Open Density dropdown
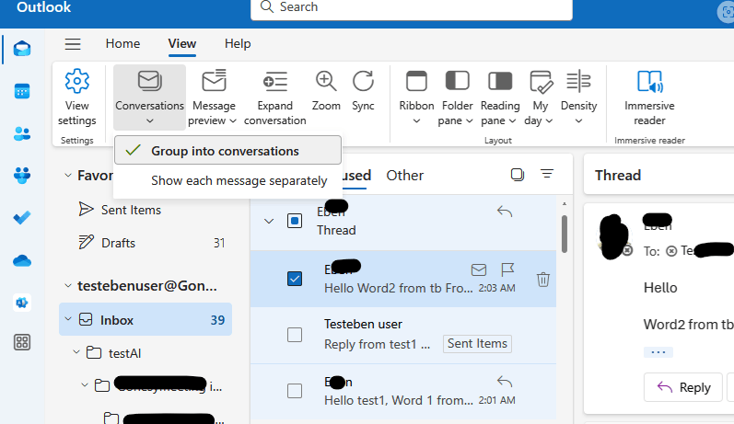The width and height of the screenshot is (734, 424). [578, 97]
